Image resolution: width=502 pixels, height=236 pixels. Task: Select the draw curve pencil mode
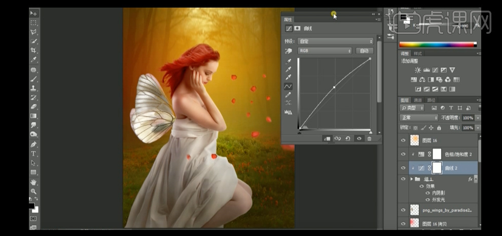[x=289, y=95]
